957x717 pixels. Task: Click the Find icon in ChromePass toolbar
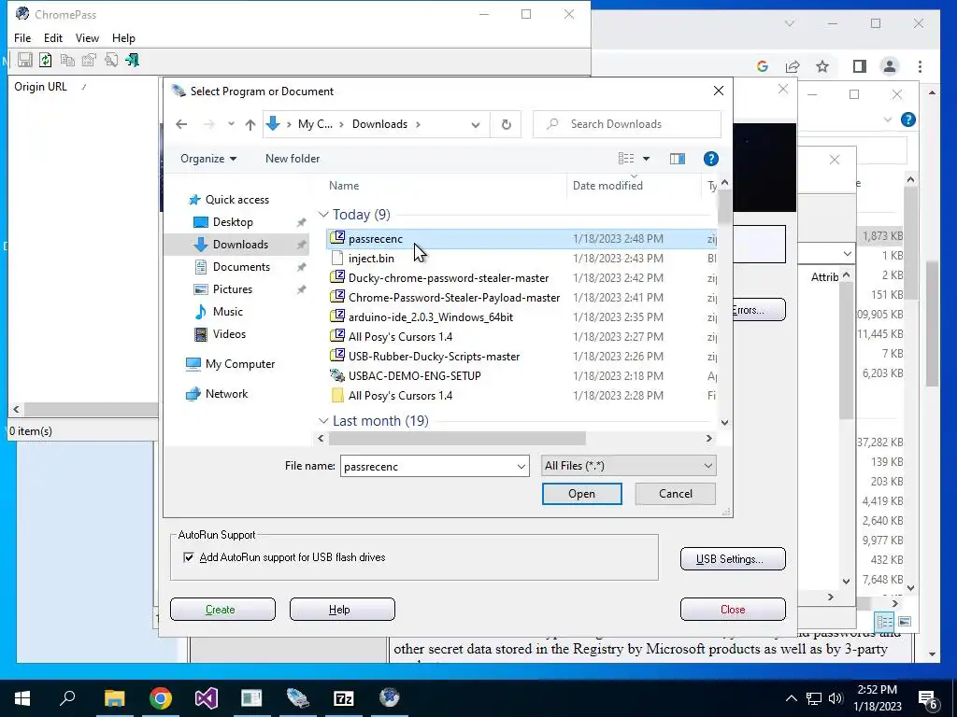click(x=111, y=60)
